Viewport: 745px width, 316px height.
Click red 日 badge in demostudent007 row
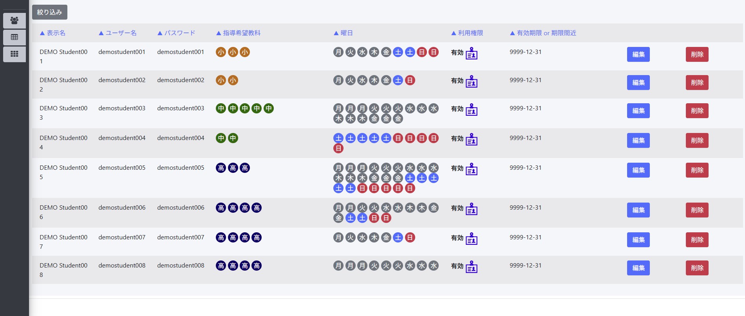tap(410, 237)
